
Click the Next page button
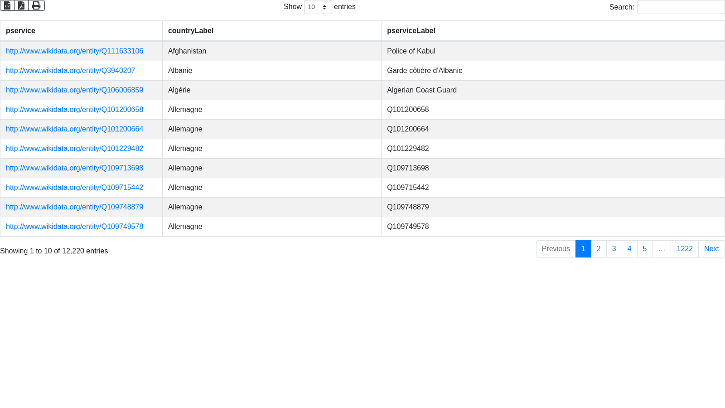tap(711, 249)
